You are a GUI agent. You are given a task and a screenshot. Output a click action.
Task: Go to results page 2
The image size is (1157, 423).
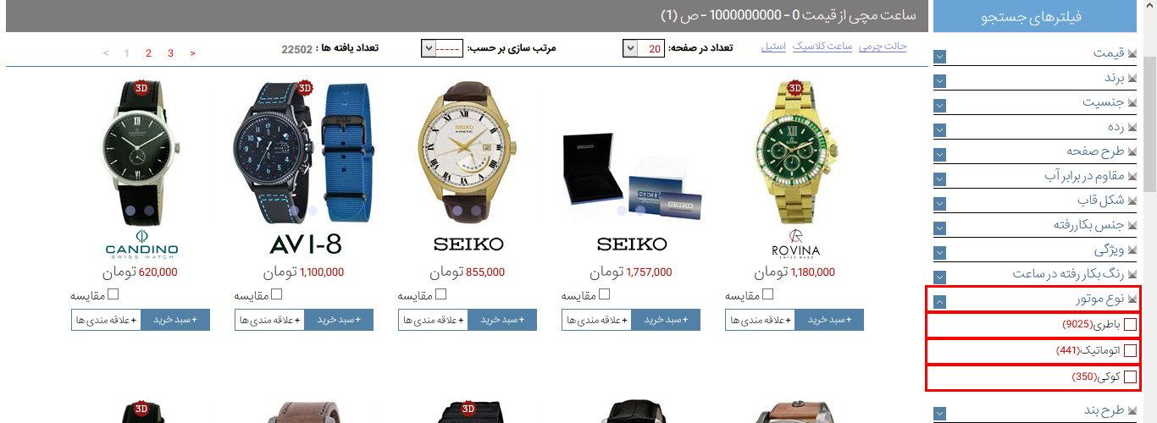click(148, 53)
